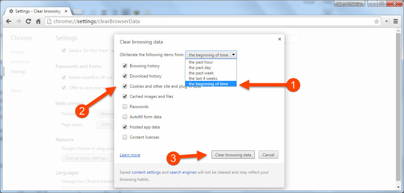Toggle the Enable Autofill checkbox
This screenshot has width=404, height=193.
click(64, 77)
